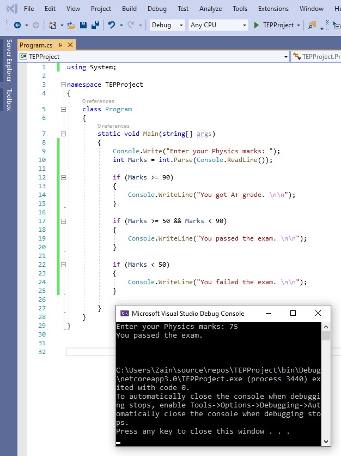Close the Program.cs tab

tap(70, 45)
